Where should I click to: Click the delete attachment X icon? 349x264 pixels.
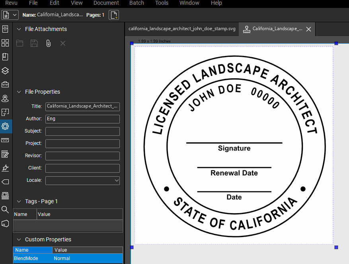pos(63,43)
